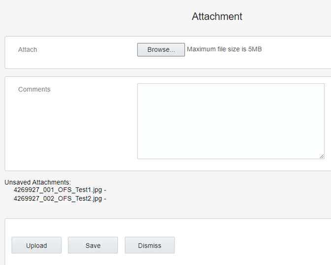Click the dash after Test1.jpg filename
The image size is (331, 265).
(x=105, y=190)
